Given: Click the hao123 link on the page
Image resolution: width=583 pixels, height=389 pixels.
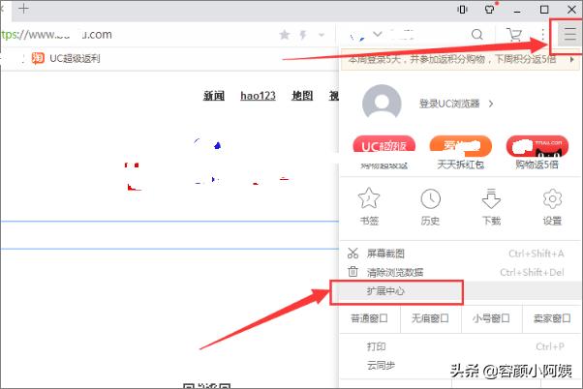Looking at the screenshot, I should coord(258,96).
